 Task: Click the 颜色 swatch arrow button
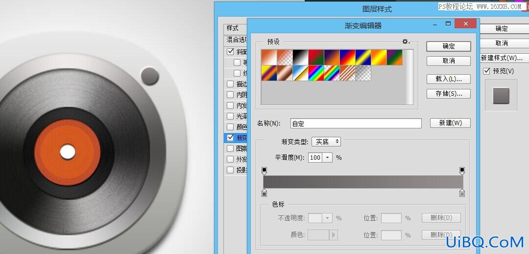pos(334,235)
